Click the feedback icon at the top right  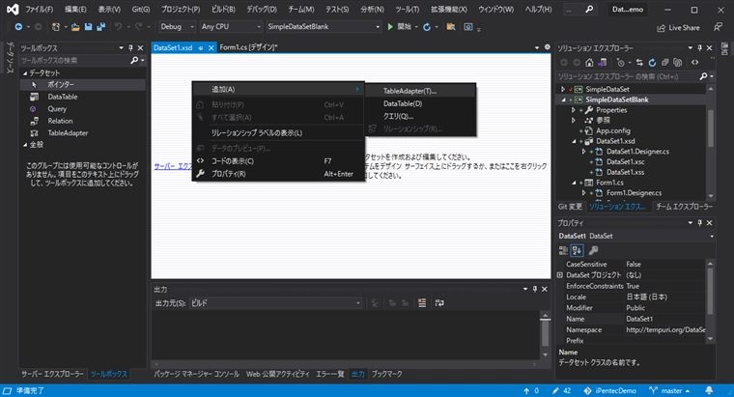pos(718,27)
